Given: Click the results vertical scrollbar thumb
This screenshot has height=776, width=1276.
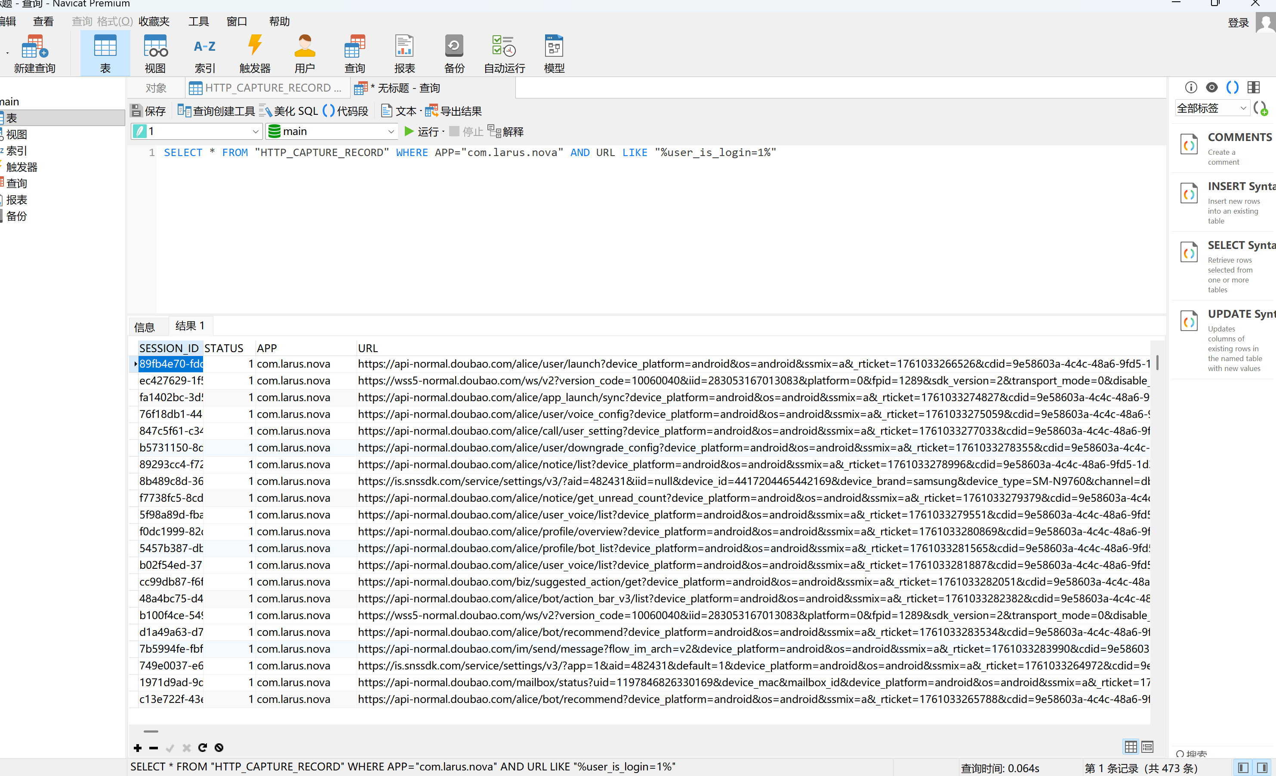Looking at the screenshot, I should pos(1157,363).
